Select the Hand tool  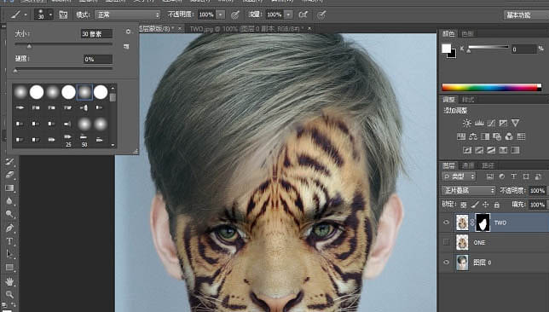[x=9, y=281]
